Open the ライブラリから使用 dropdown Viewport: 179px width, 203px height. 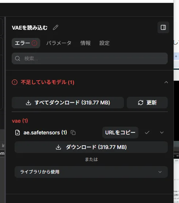(x=91, y=172)
